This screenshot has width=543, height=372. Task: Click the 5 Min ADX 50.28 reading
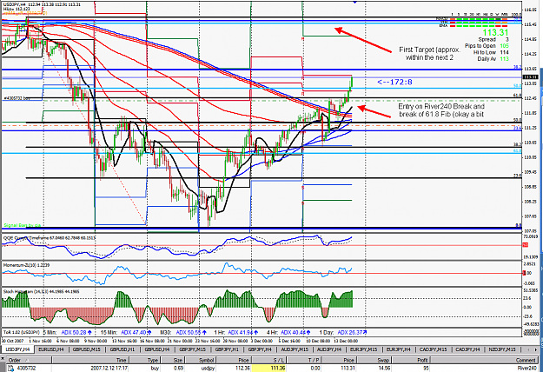(76, 333)
